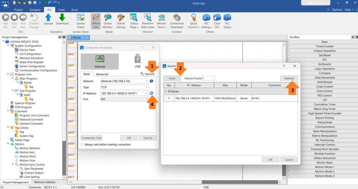358x189 pixels.
Task: Click the IP address search refresh icon
Action: tap(151, 93)
